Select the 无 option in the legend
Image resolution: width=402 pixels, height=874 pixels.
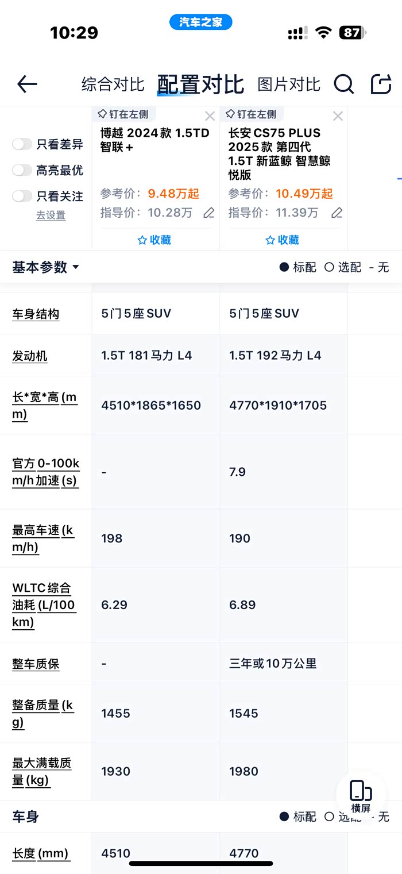[x=384, y=267]
